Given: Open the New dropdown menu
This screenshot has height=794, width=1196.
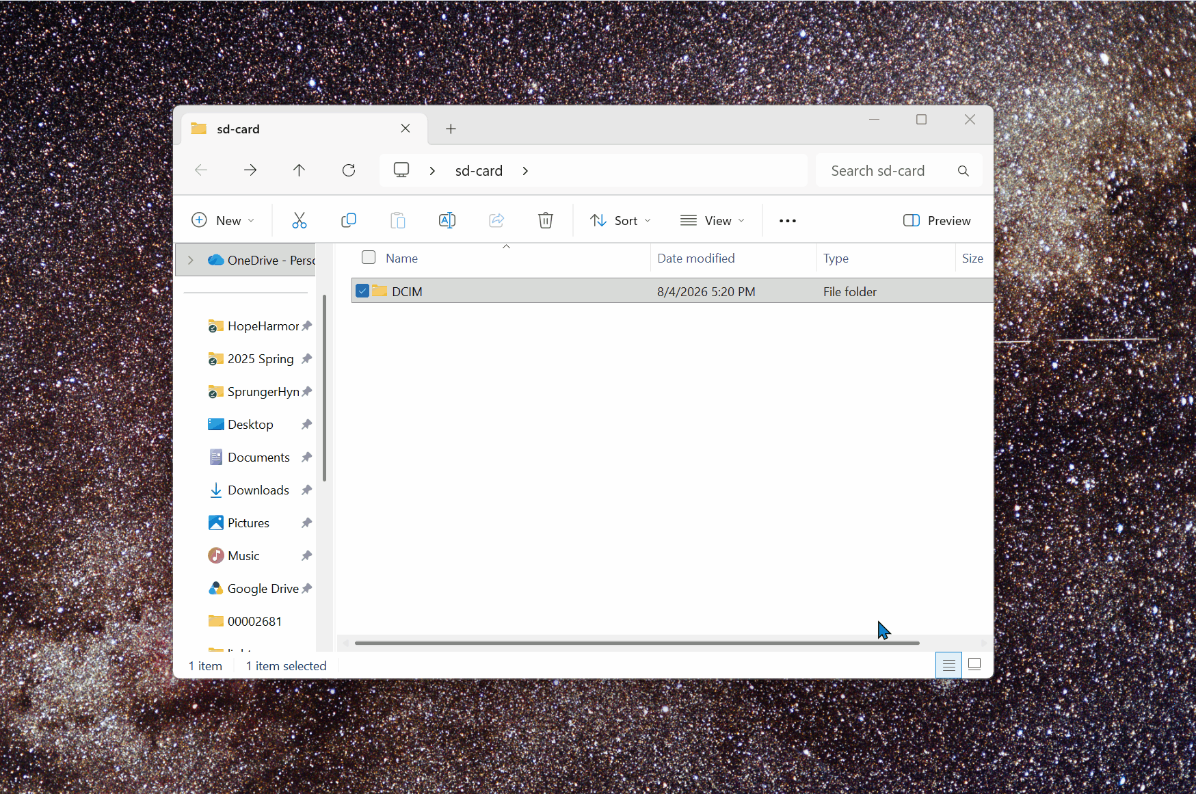Looking at the screenshot, I should coord(223,220).
